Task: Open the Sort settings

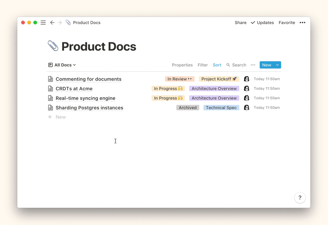Action: click(x=217, y=65)
